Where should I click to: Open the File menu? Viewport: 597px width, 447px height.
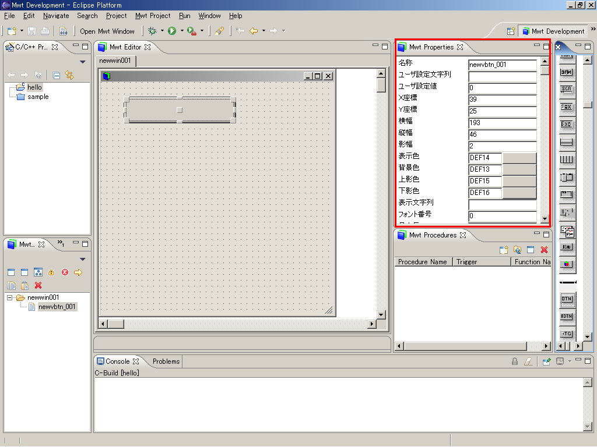9,16
